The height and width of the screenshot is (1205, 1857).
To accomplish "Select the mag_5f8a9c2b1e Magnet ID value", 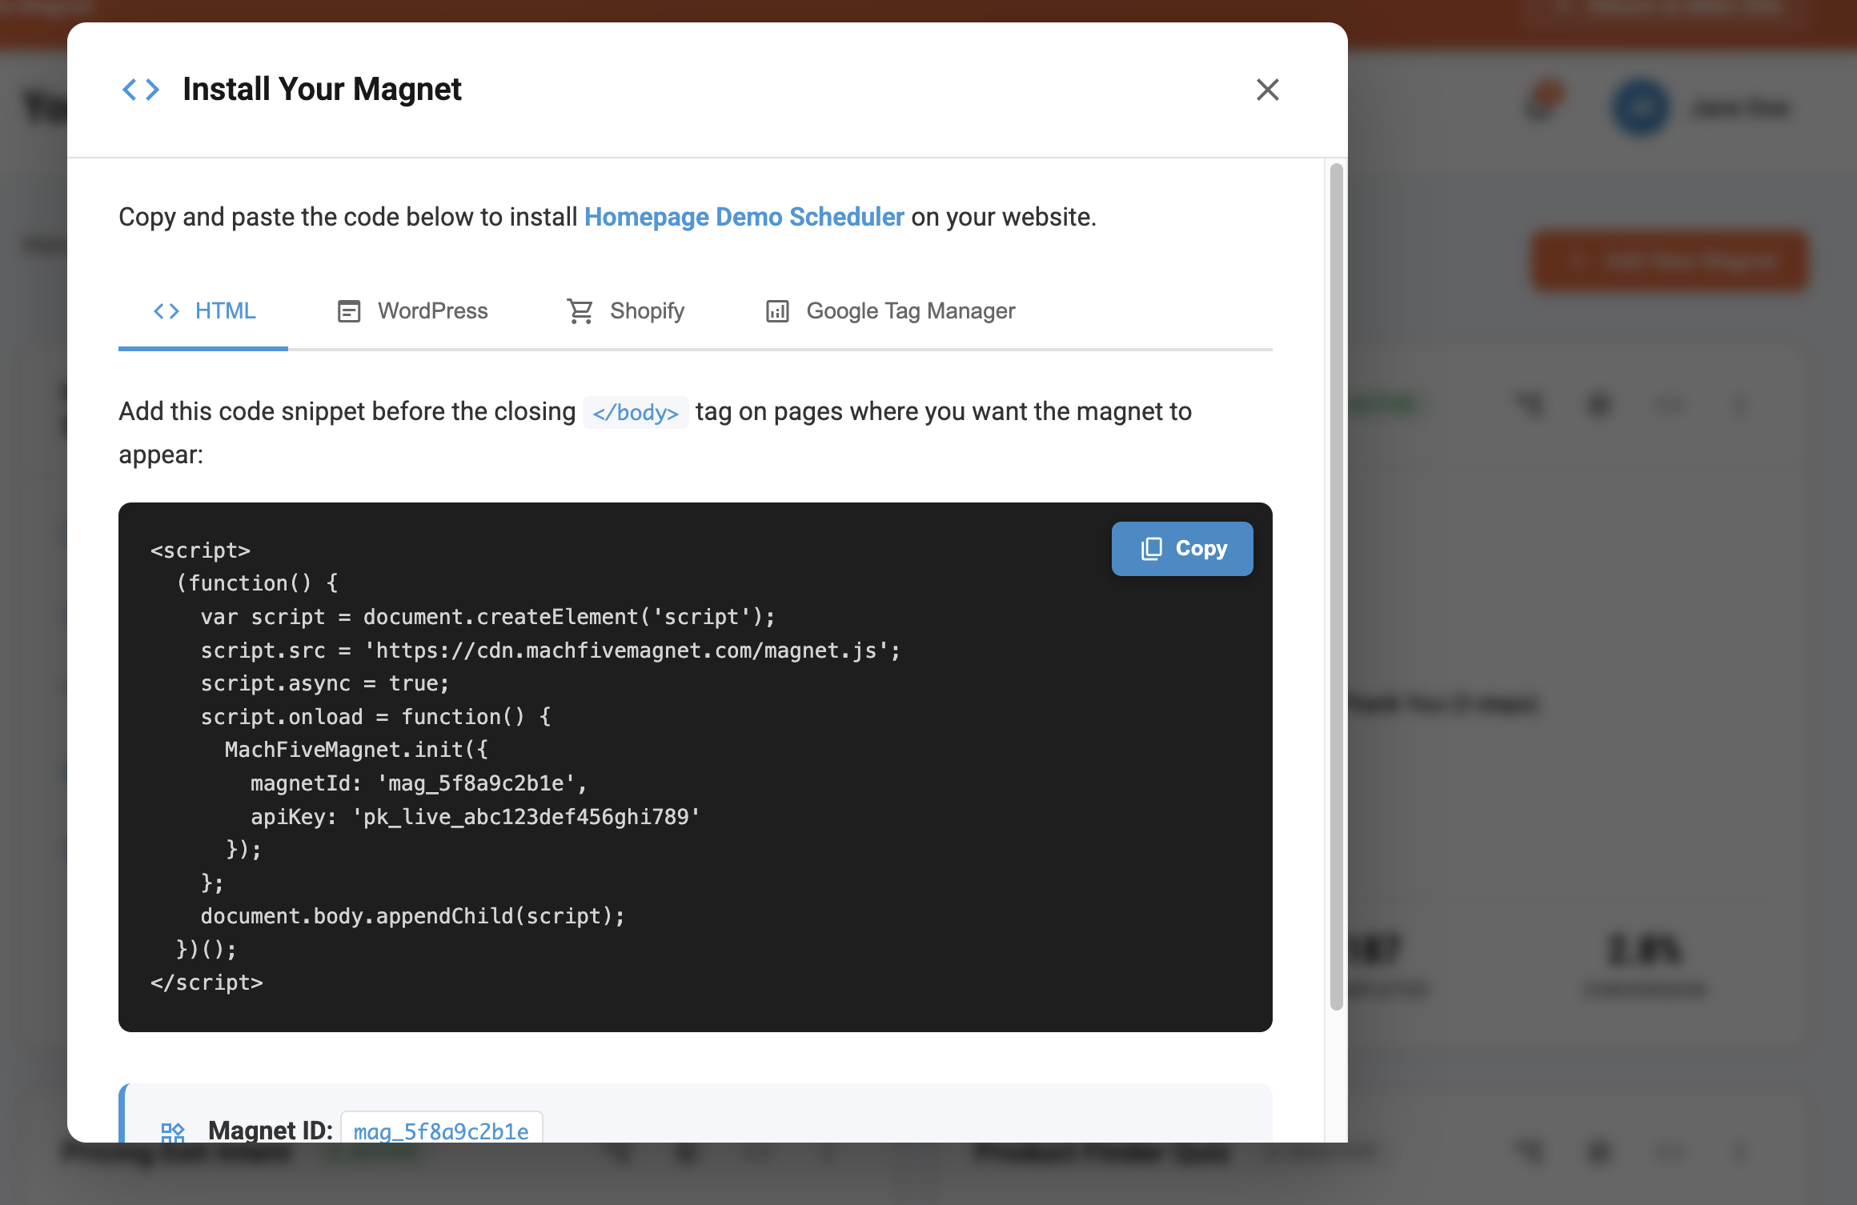I will pos(441,1131).
